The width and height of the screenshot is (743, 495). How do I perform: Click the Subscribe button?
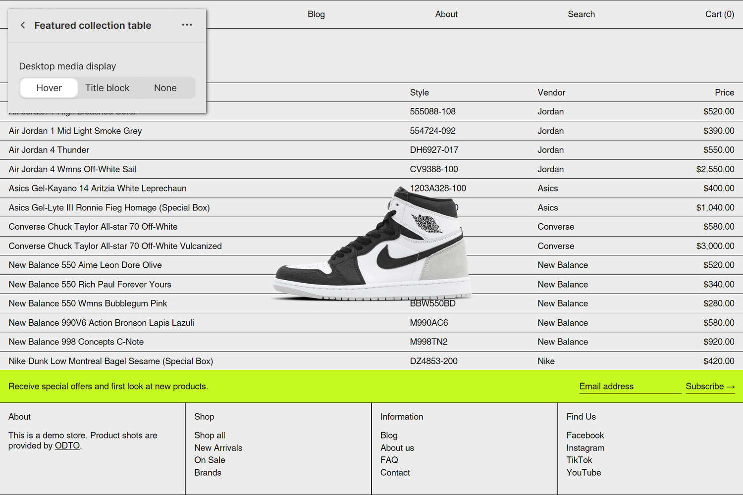[x=705, y=387]
